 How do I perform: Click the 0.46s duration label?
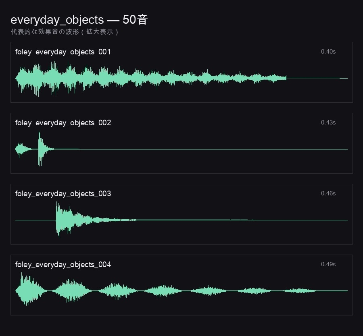328,193
